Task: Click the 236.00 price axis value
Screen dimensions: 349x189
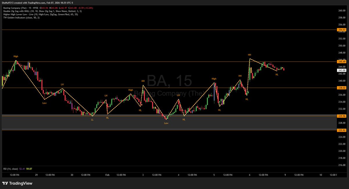Action: tap(342, 95)
